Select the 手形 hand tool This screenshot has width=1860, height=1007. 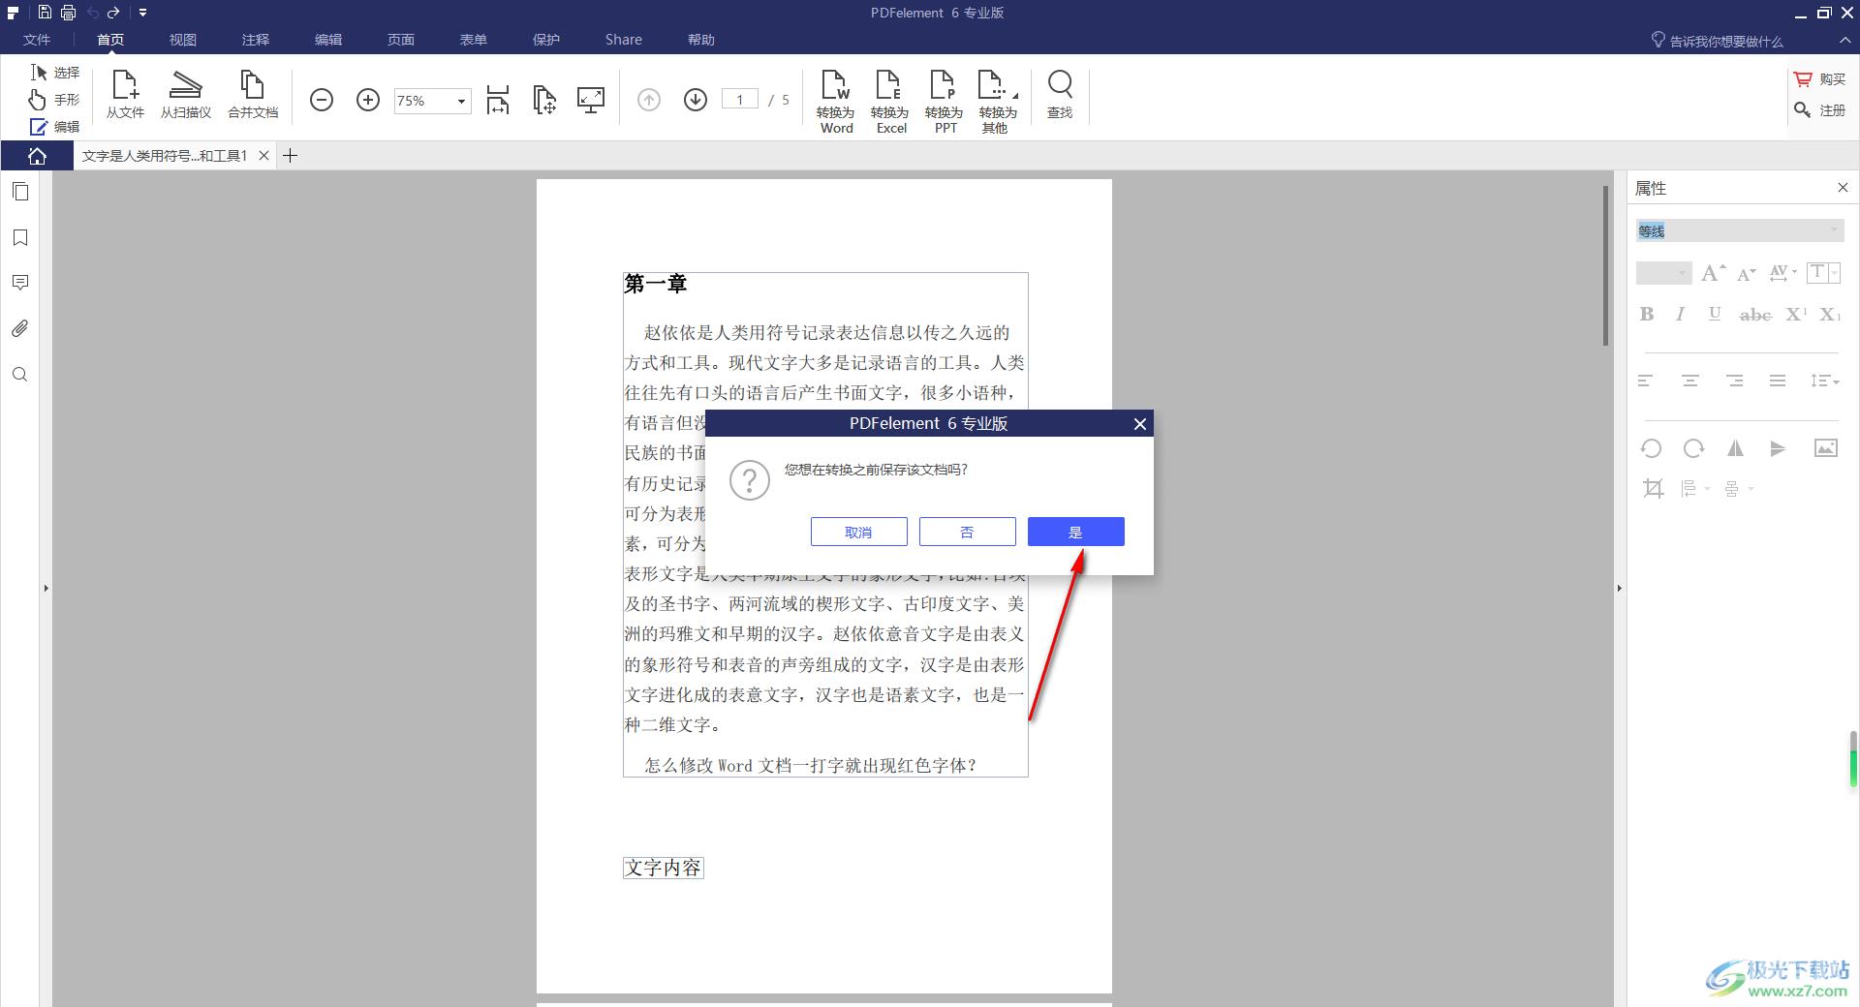55,100
